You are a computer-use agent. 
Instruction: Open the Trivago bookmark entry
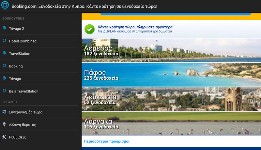point(39,79)
